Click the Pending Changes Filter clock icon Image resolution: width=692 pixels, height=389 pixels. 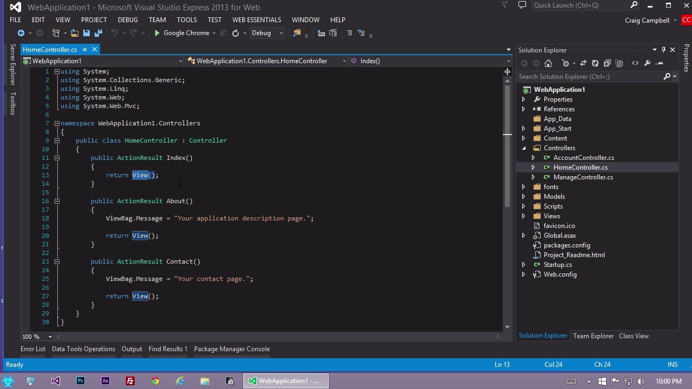565,63
